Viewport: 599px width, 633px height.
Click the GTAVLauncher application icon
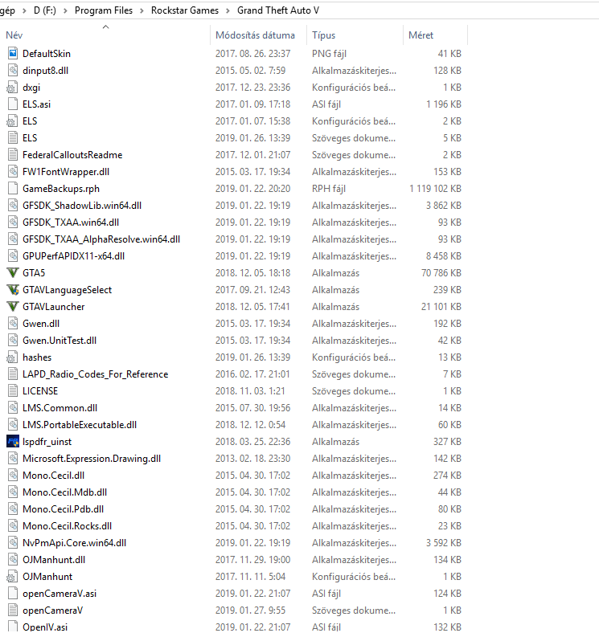pyautogui.click(x=13, y=307)
